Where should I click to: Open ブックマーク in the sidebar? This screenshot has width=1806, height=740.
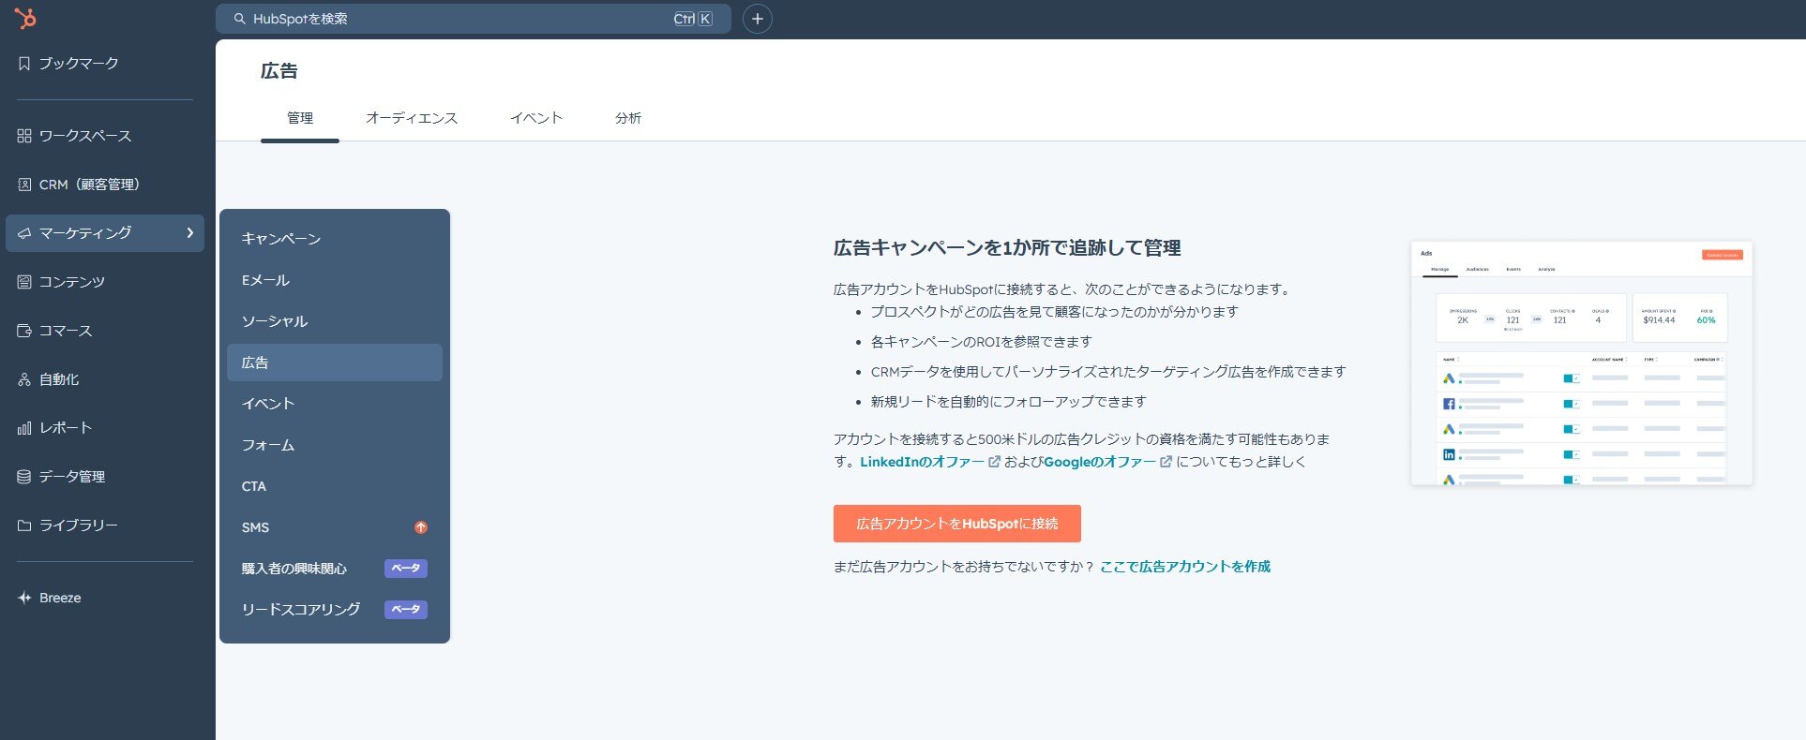pos(105,64)
